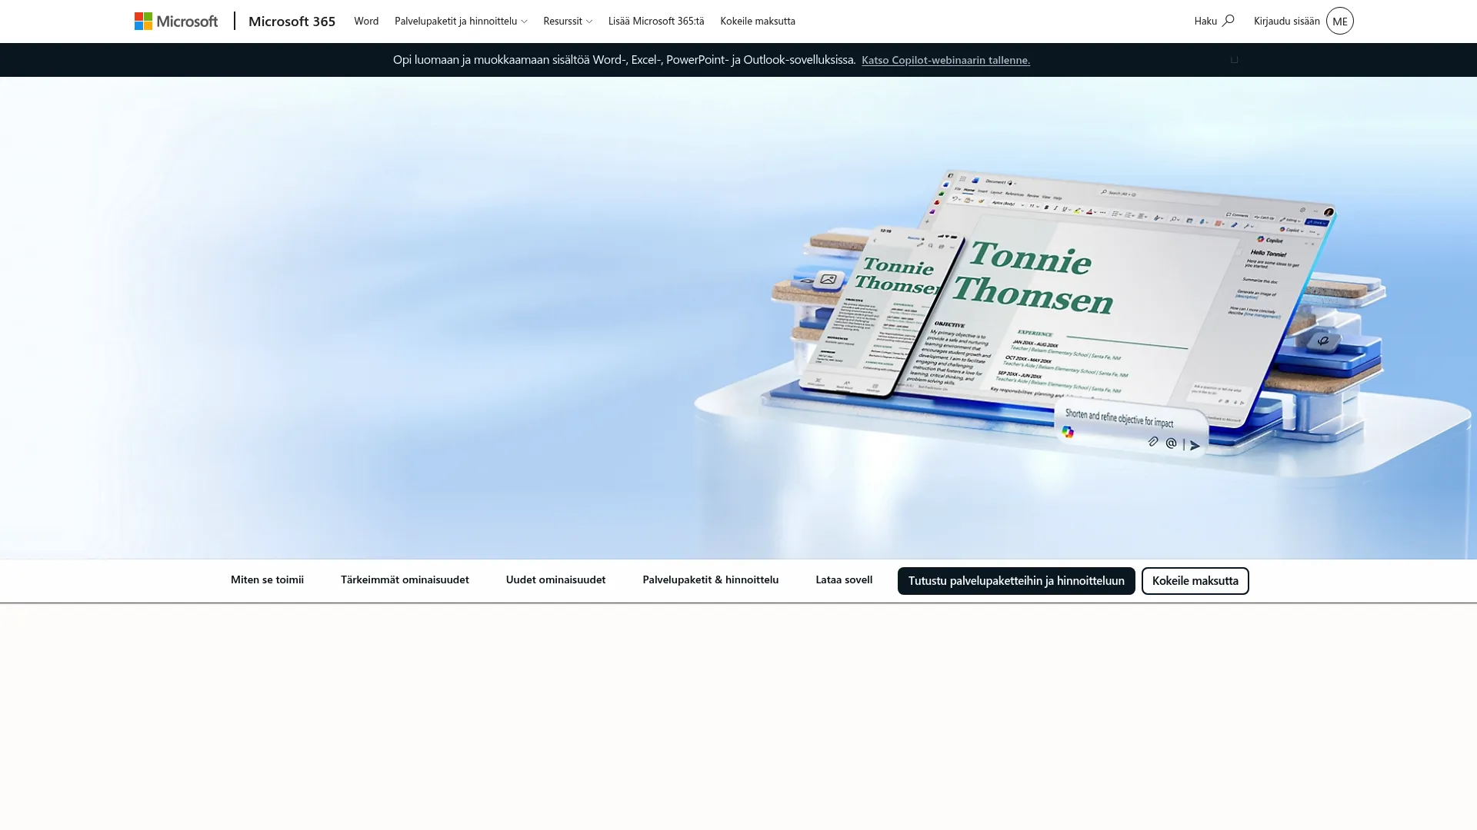Click the outlined Kokeile maksutta button

[x=1195, y=581]
